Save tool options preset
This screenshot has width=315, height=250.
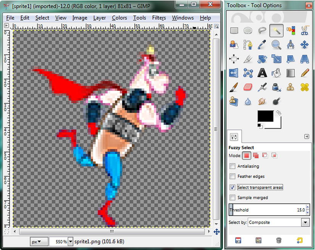[238, 240]
